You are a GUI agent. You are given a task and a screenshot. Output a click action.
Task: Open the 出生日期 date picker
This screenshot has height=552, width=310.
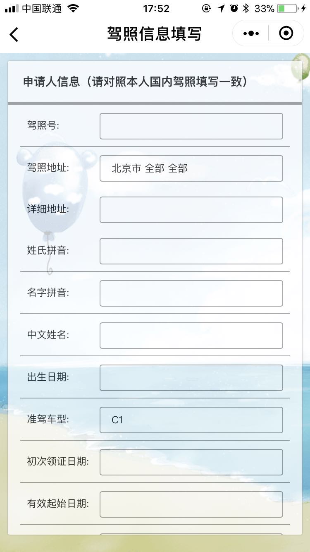(x=191, y=378)
